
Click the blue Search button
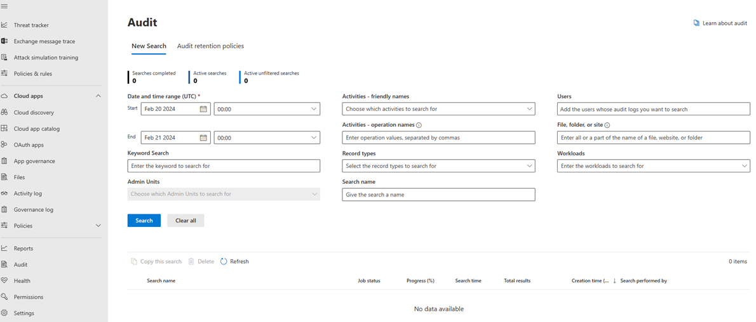point(144,221)
